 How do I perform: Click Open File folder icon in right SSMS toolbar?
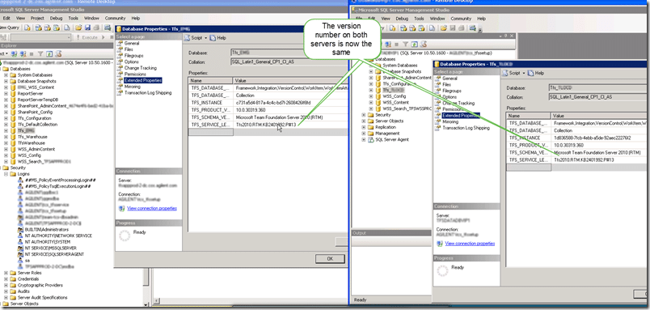444,28
